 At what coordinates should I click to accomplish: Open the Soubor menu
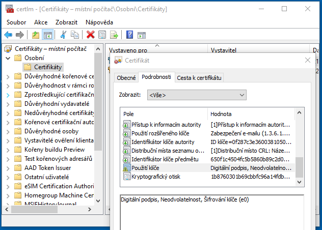tap(16, 22)
